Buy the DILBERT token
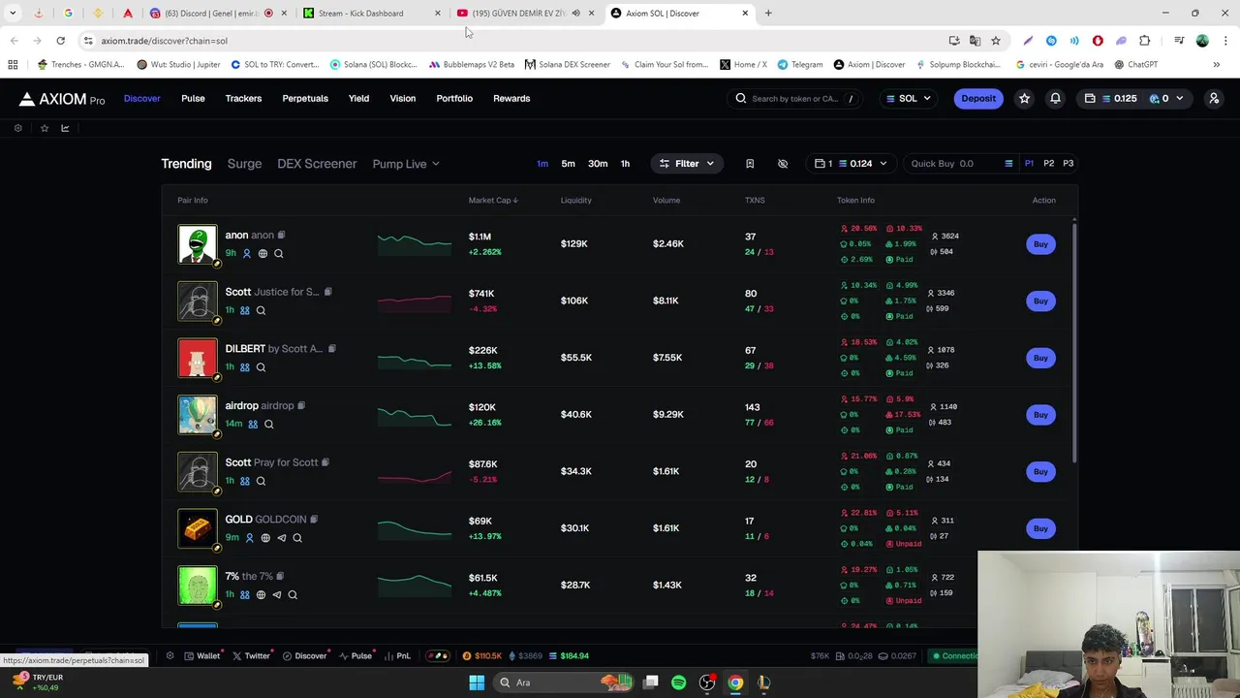Viewport: 1240px width, 698px height. tap(1040, 358)
